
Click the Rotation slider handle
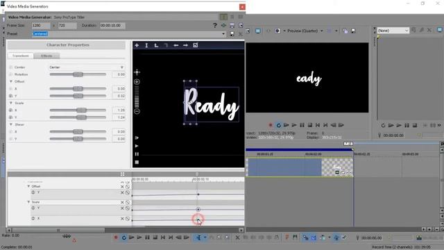coord(78,74)
